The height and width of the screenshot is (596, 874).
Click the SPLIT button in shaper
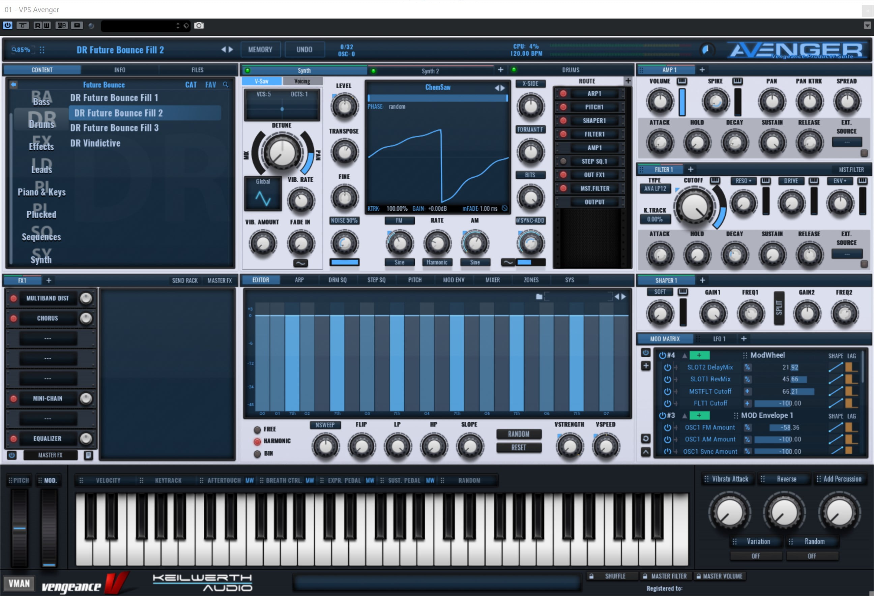pyautogui.click(x=779, y=308)
